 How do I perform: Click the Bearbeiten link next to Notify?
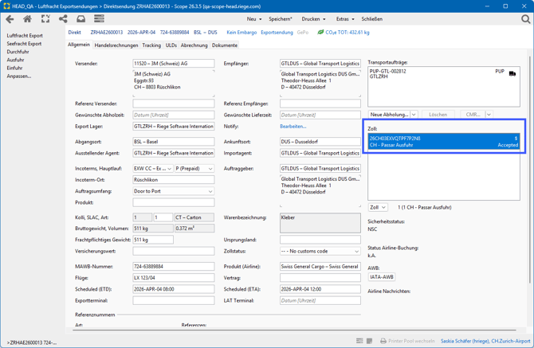coord(293,126)
